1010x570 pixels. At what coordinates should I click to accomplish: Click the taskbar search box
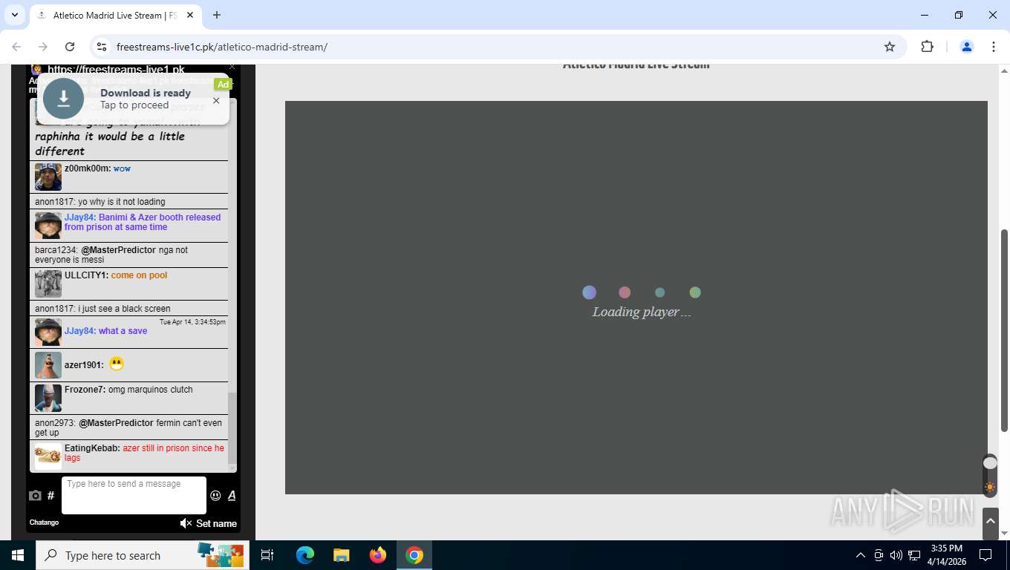pyautogui.click(x=143, y=555)
